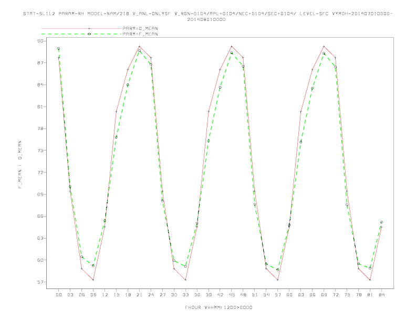Click forecast hour 30 on the horizontal axis
The image size is (416, 321).
pos(174,295)
